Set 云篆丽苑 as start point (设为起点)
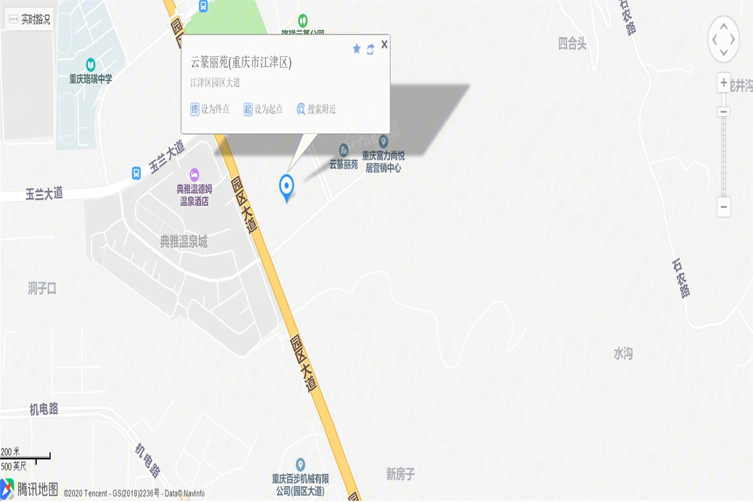 coord(263,109)
